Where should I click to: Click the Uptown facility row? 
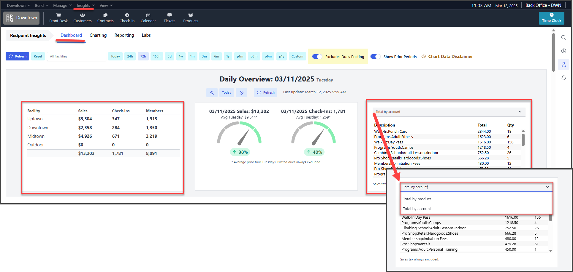[103, 119]
